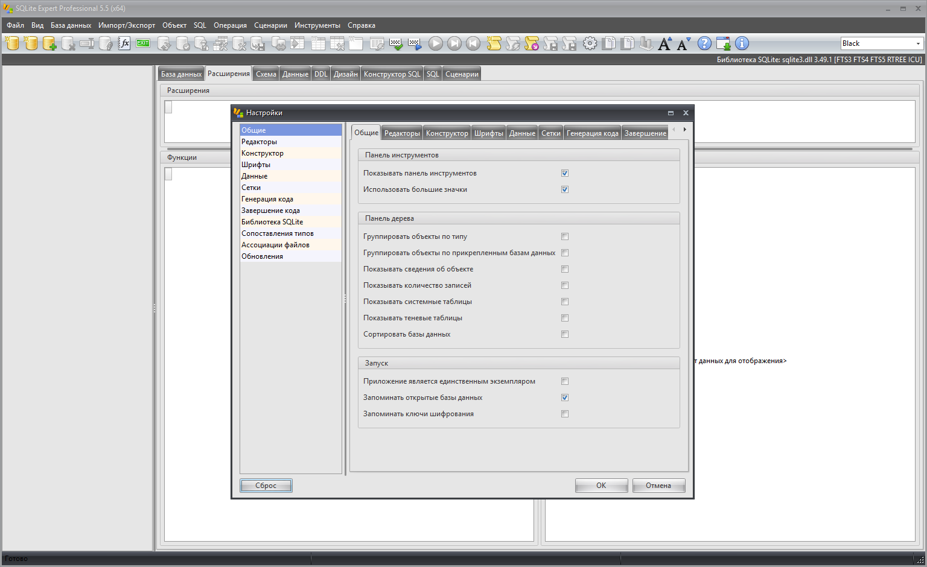The height and width of the screenshot is (567, 927).
Task: Open the Файл menu
Action: 15,25
